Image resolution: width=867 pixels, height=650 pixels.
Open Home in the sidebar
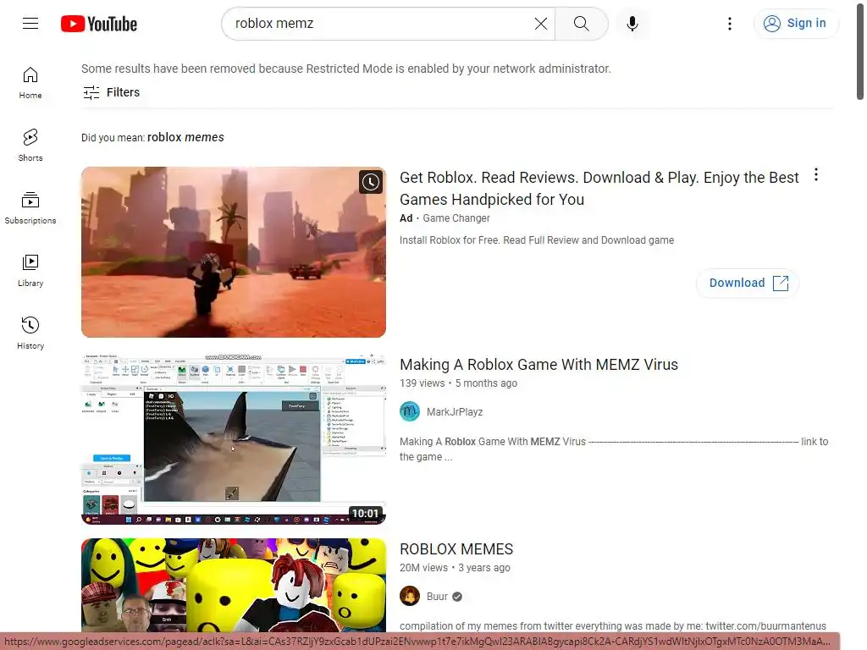(x=30, y=83)
